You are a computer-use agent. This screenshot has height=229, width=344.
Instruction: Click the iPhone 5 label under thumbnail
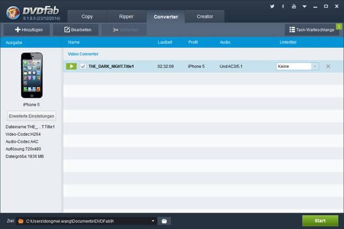click(x=31, y=104)
